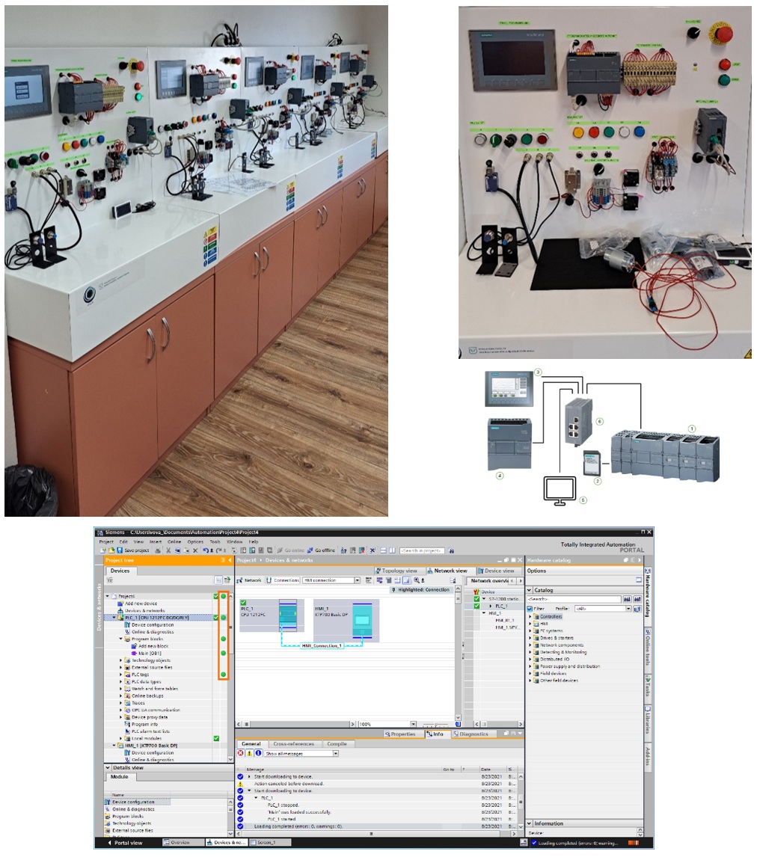
Task: Switch to Portal view at bottom left
Action: (x=129, y=843)
